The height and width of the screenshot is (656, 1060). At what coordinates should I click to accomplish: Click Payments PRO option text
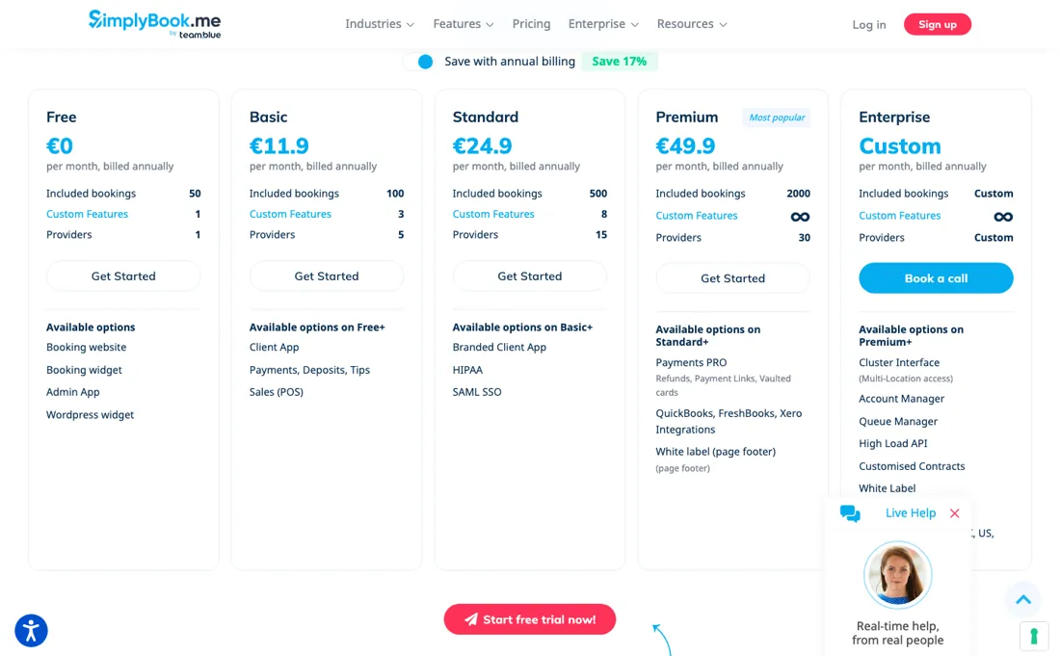[691, 363]
